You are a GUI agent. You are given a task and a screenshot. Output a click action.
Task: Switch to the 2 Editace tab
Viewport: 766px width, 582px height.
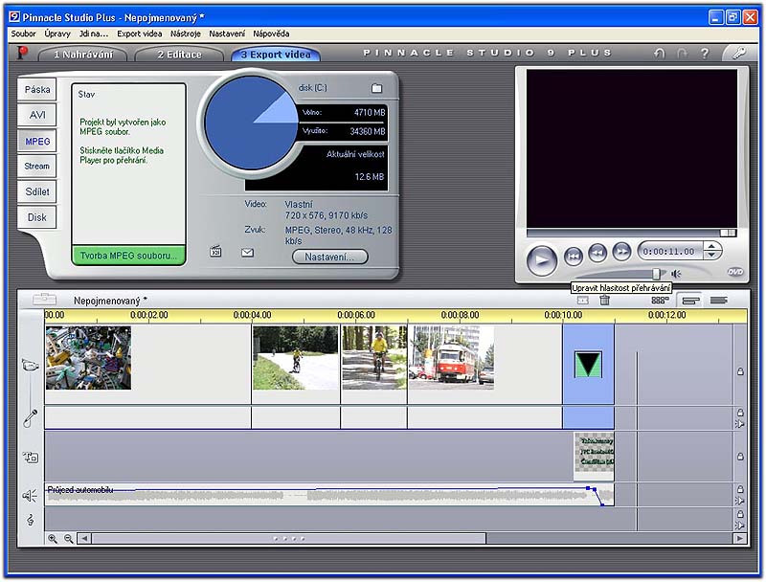[x=180, y=55]
